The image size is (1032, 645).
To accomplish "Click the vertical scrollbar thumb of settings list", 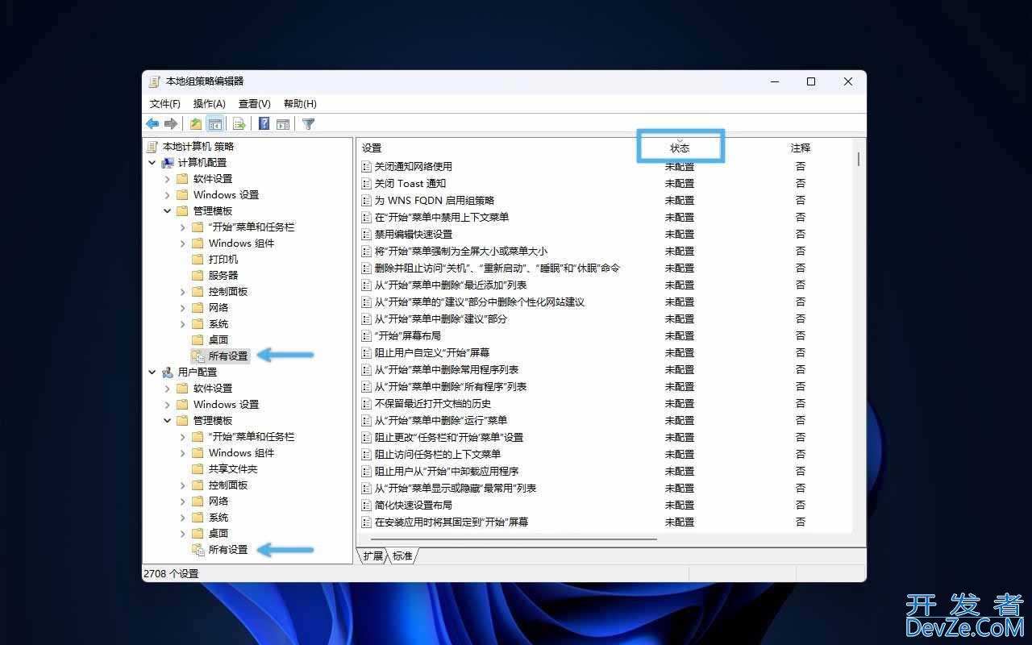I will 859,159.
